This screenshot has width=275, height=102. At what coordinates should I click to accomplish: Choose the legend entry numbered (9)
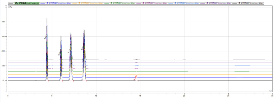pyautogui.click(x=218, y=3)
